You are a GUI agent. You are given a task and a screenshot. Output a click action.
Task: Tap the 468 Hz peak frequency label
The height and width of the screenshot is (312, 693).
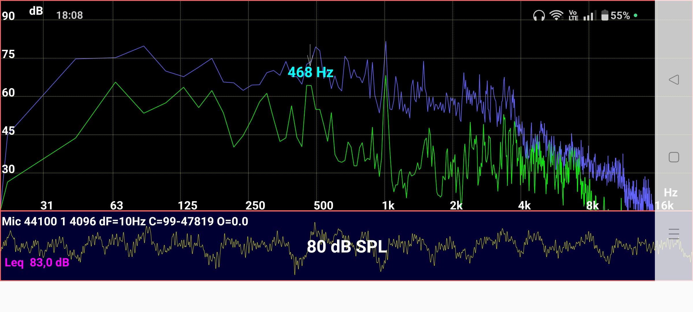point(310,72)
